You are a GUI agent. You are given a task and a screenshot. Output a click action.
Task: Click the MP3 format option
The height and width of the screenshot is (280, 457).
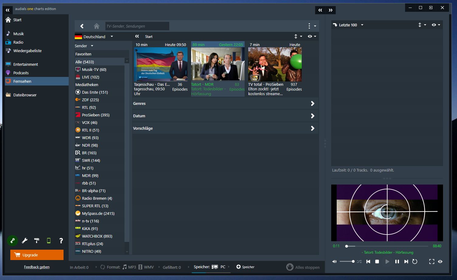coord(129,267)
